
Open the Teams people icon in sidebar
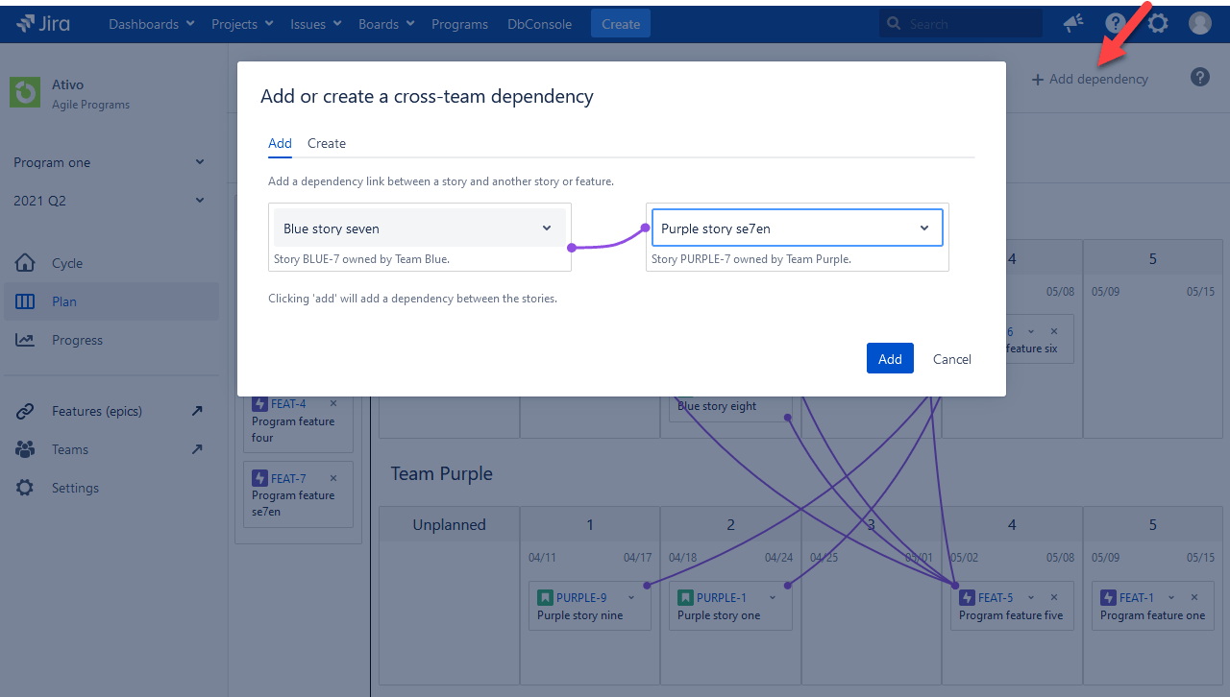coord(26,448)
